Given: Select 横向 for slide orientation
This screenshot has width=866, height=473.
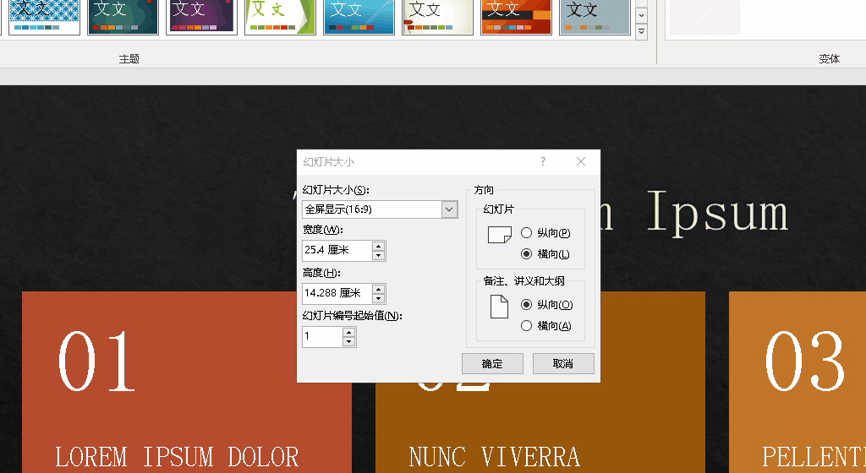Looking at the screenshot, I should [527, 254].
